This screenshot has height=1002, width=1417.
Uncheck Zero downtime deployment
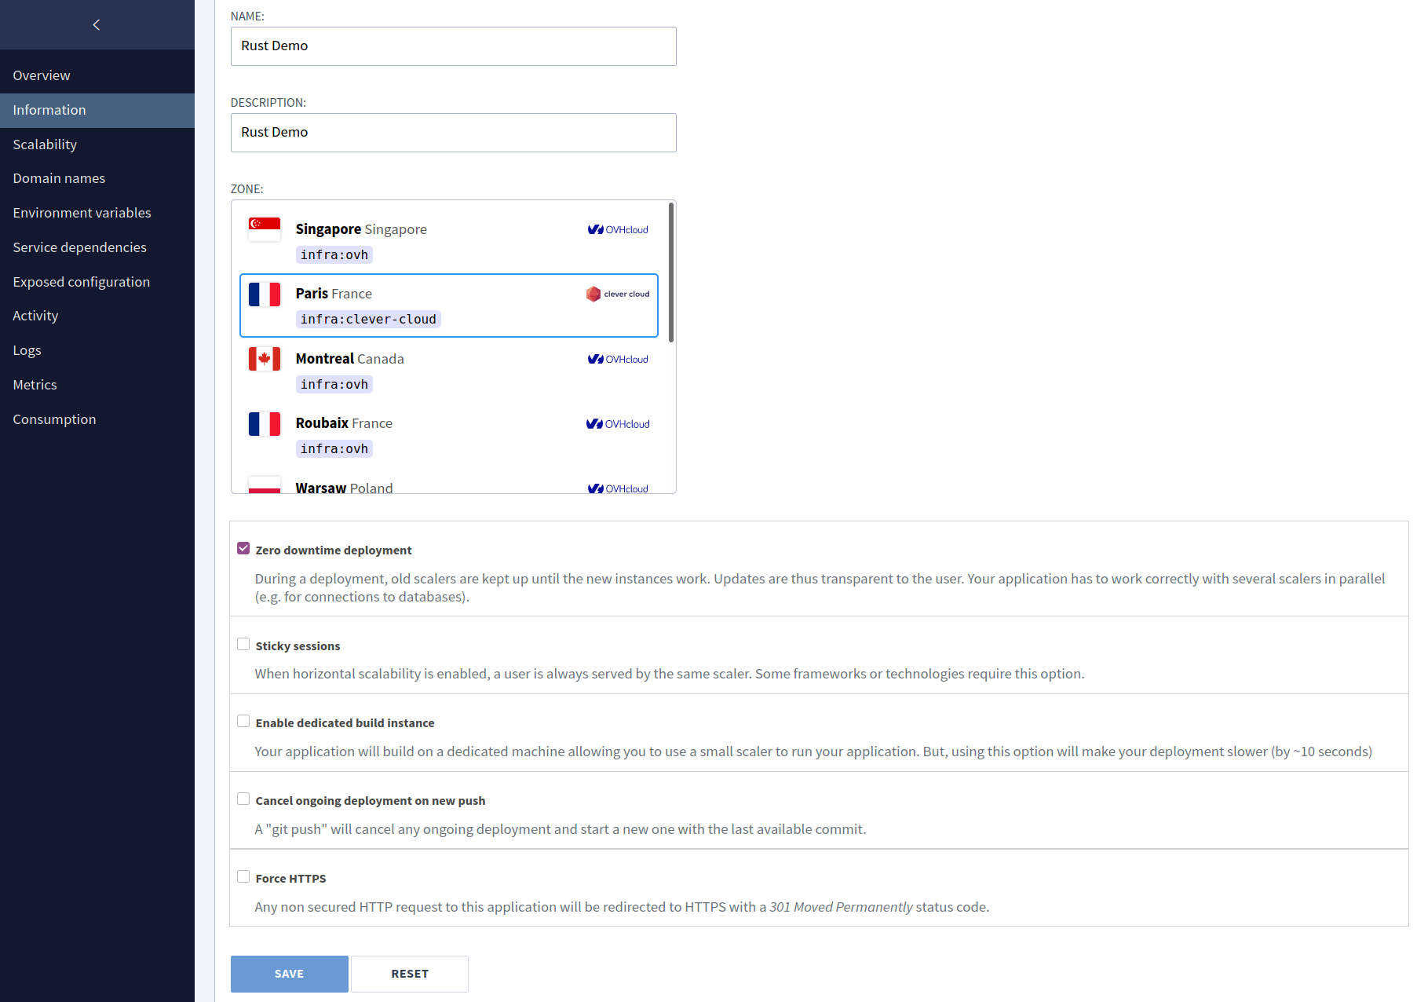pos(243,548)
